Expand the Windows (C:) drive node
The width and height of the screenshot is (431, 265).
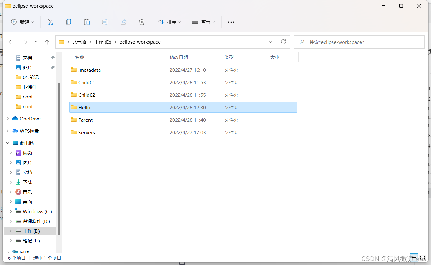click(x=11, y=211)
